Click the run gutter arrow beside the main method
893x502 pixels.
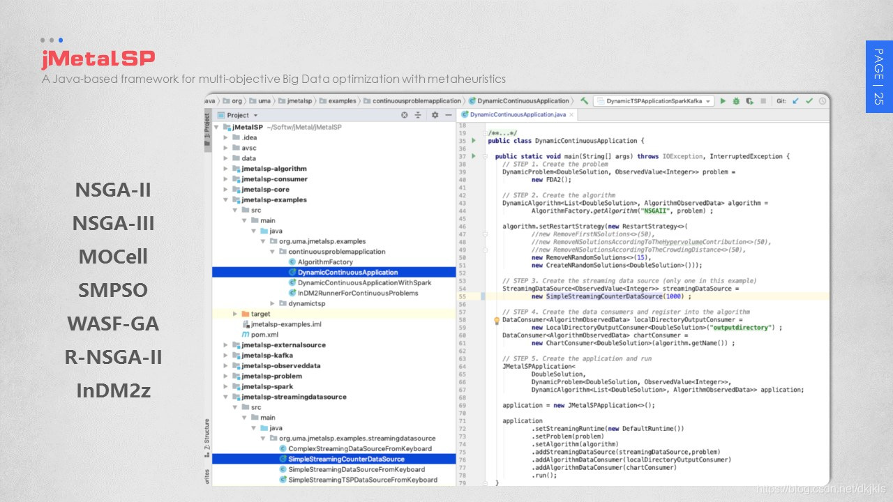(473, 156)
